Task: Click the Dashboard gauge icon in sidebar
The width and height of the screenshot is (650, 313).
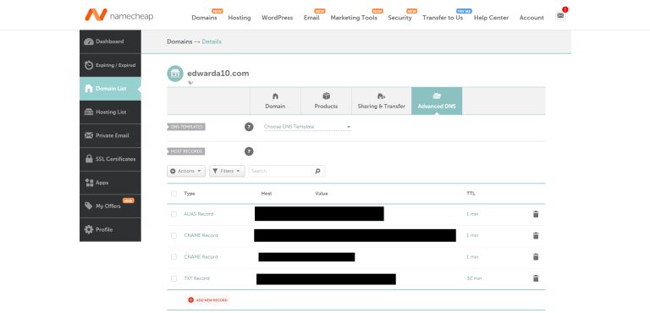Action: (x=89, y=41)
